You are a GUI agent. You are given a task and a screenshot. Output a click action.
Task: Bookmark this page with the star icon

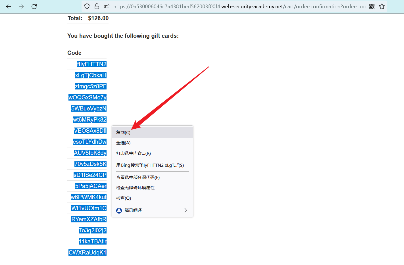coord(382,6)
